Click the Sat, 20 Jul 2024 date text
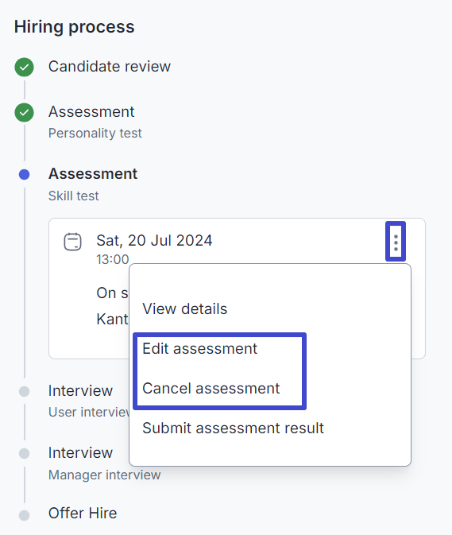Viewport: 452px width, 535px height. click(154, 241)
